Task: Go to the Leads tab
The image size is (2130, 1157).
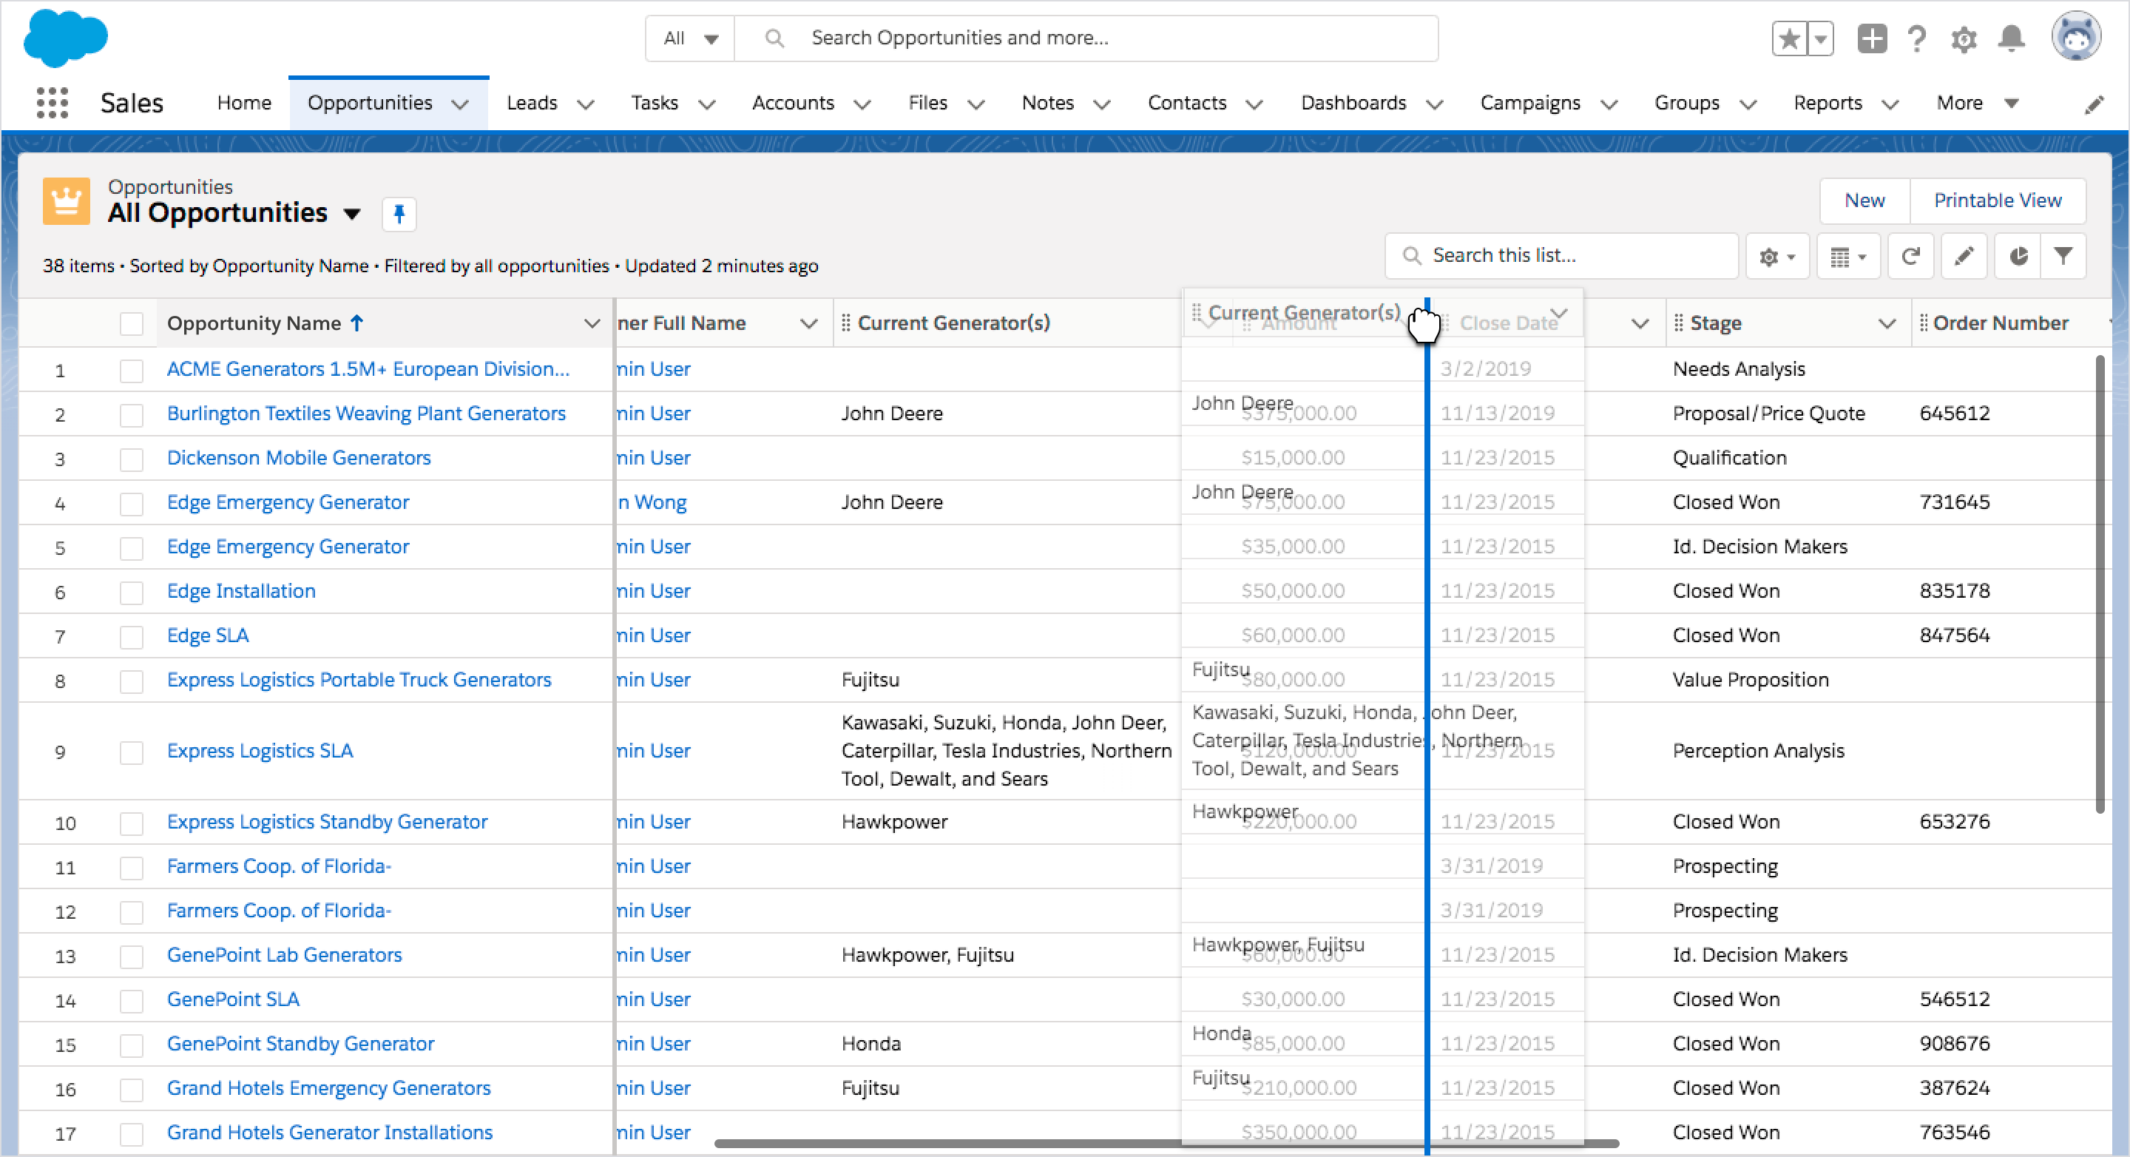Action: (532, 104)
